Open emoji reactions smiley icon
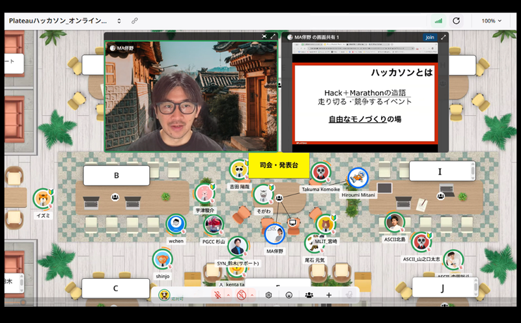The width and height of the screenshot is (521, 323). coord(289,295)
